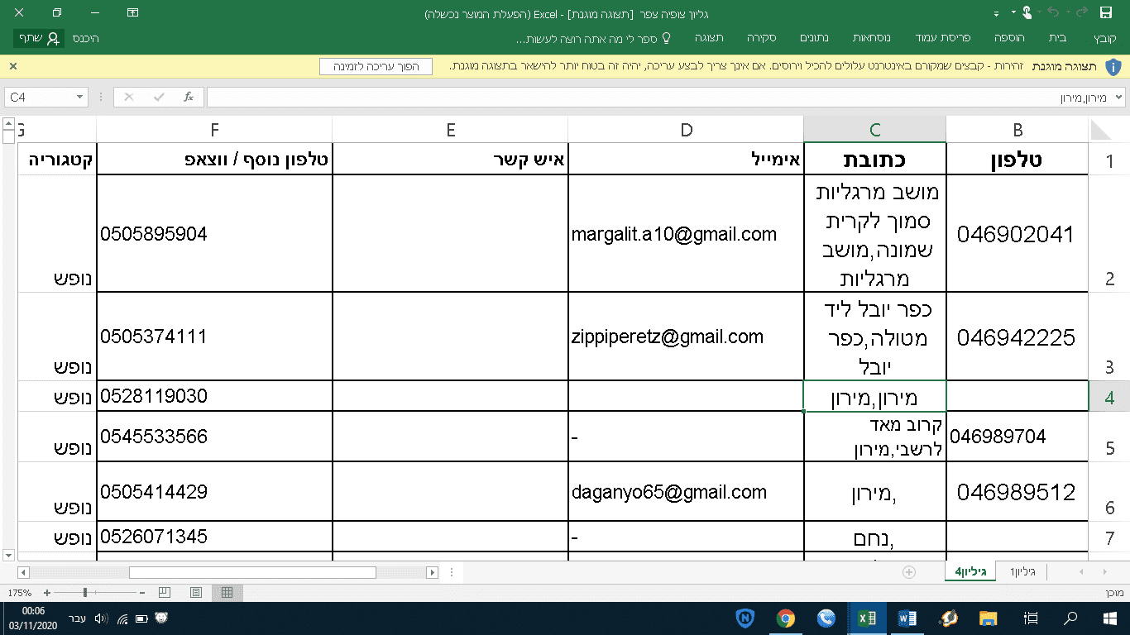Select row 2 header

pos(1109,233)
